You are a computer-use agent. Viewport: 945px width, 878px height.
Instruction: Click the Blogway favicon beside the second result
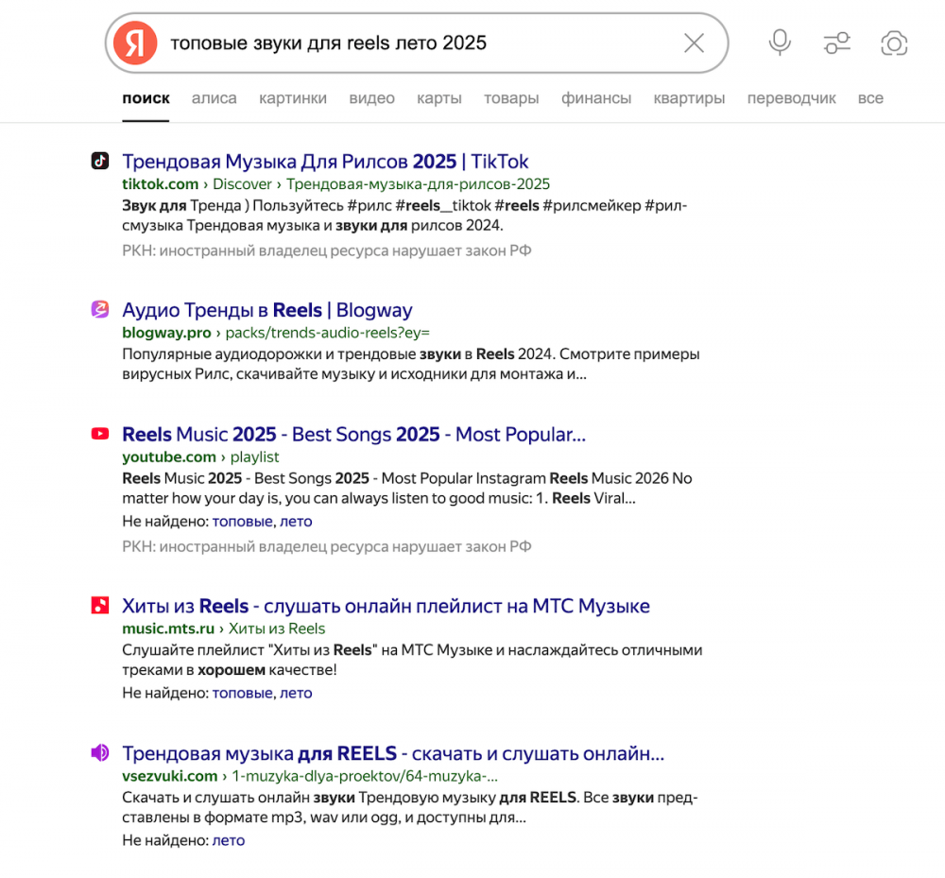point(100,309)
